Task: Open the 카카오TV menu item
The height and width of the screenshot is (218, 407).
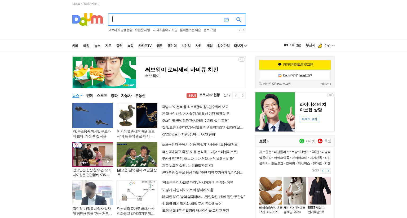Action: [145, 46]
